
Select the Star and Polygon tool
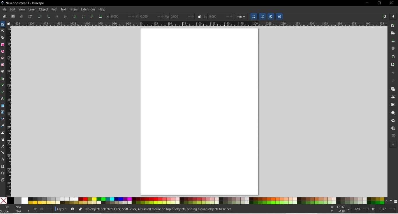click(x=3, y=58)
